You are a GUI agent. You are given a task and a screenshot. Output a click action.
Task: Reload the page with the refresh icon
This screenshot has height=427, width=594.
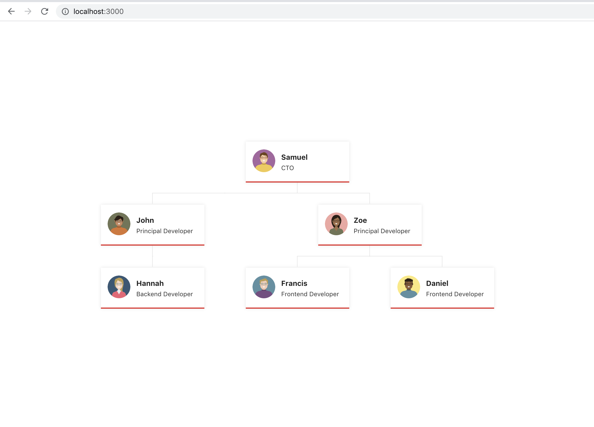click(x=45, y=11)
